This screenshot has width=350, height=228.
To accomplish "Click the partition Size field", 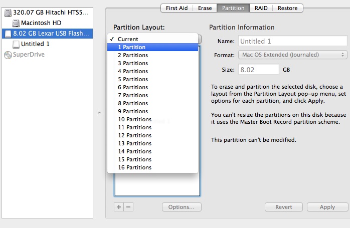I will (x=258, y=69).
